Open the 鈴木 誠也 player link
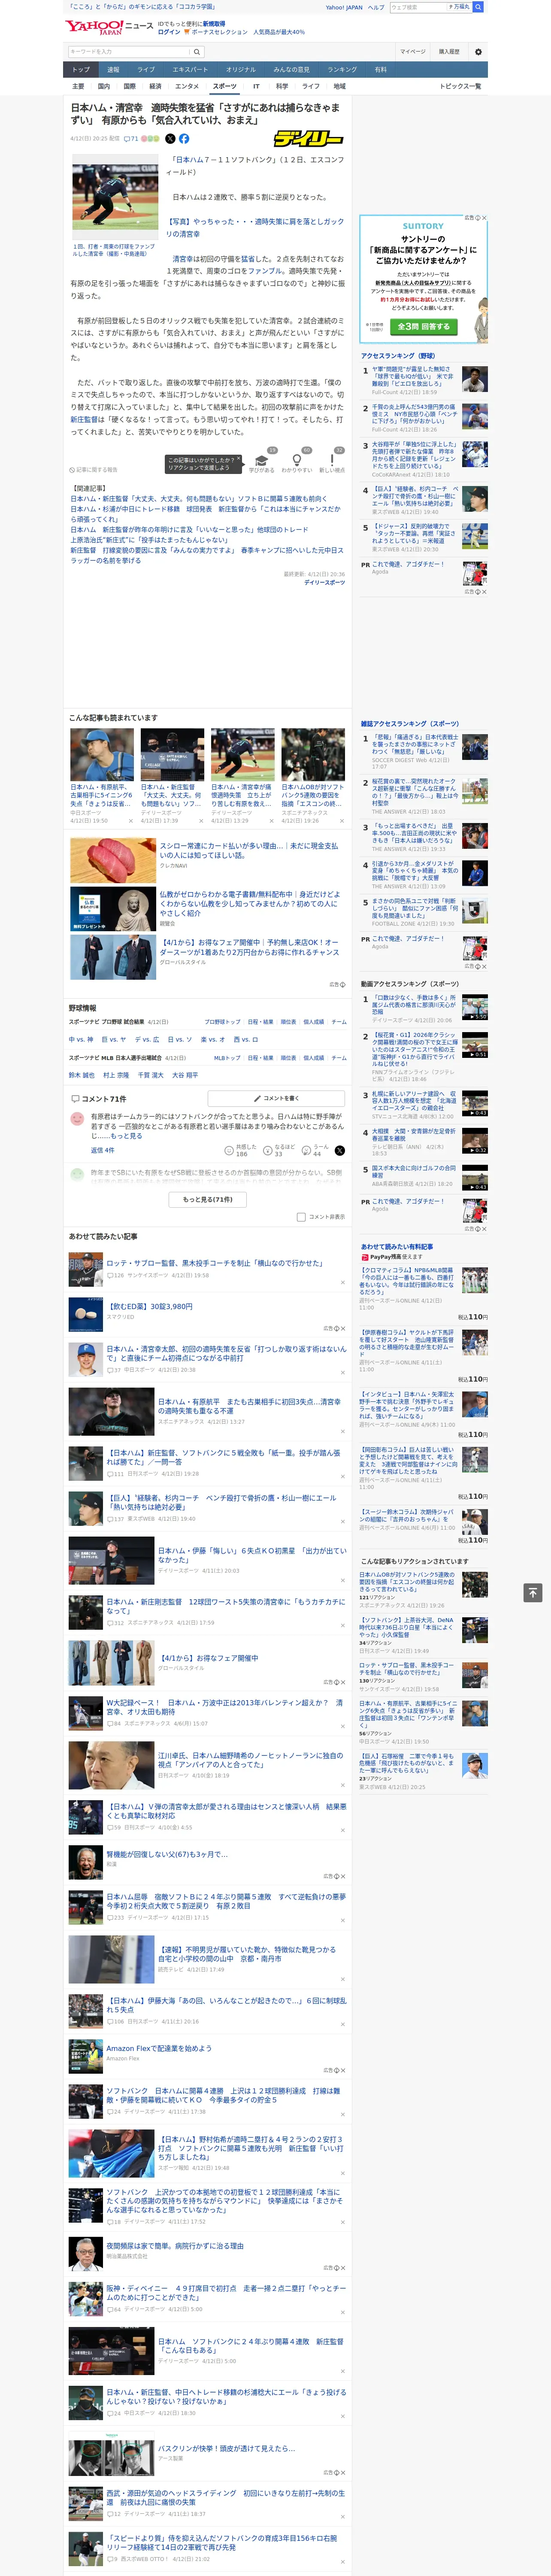The height and width of the screenshot is (2576, 551). click(x=82, y=1075)
